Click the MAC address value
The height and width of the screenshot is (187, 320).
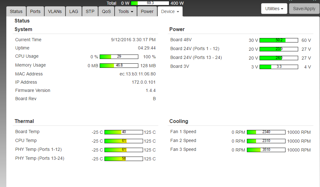(x=137, y=74)
